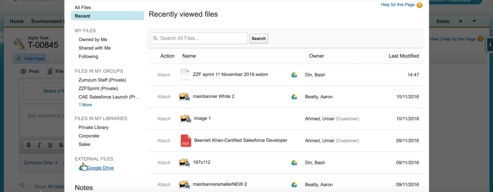Show files Owned by Me
The width and height of the screenshot is (493, 192).
click(x=93, y=39)
